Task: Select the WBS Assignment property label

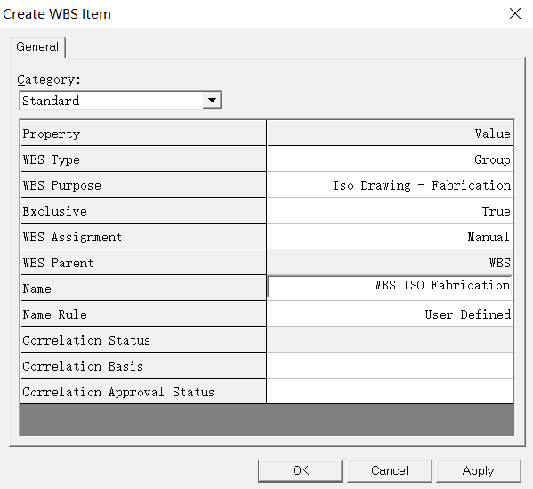Action: point(143,237)
